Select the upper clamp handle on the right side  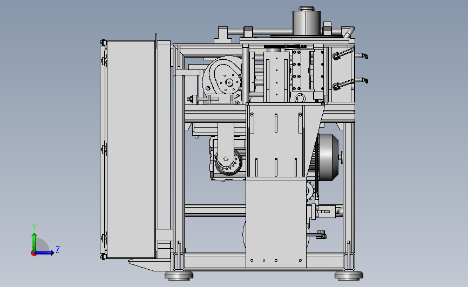pyautogui.click(x=343, y=54)
